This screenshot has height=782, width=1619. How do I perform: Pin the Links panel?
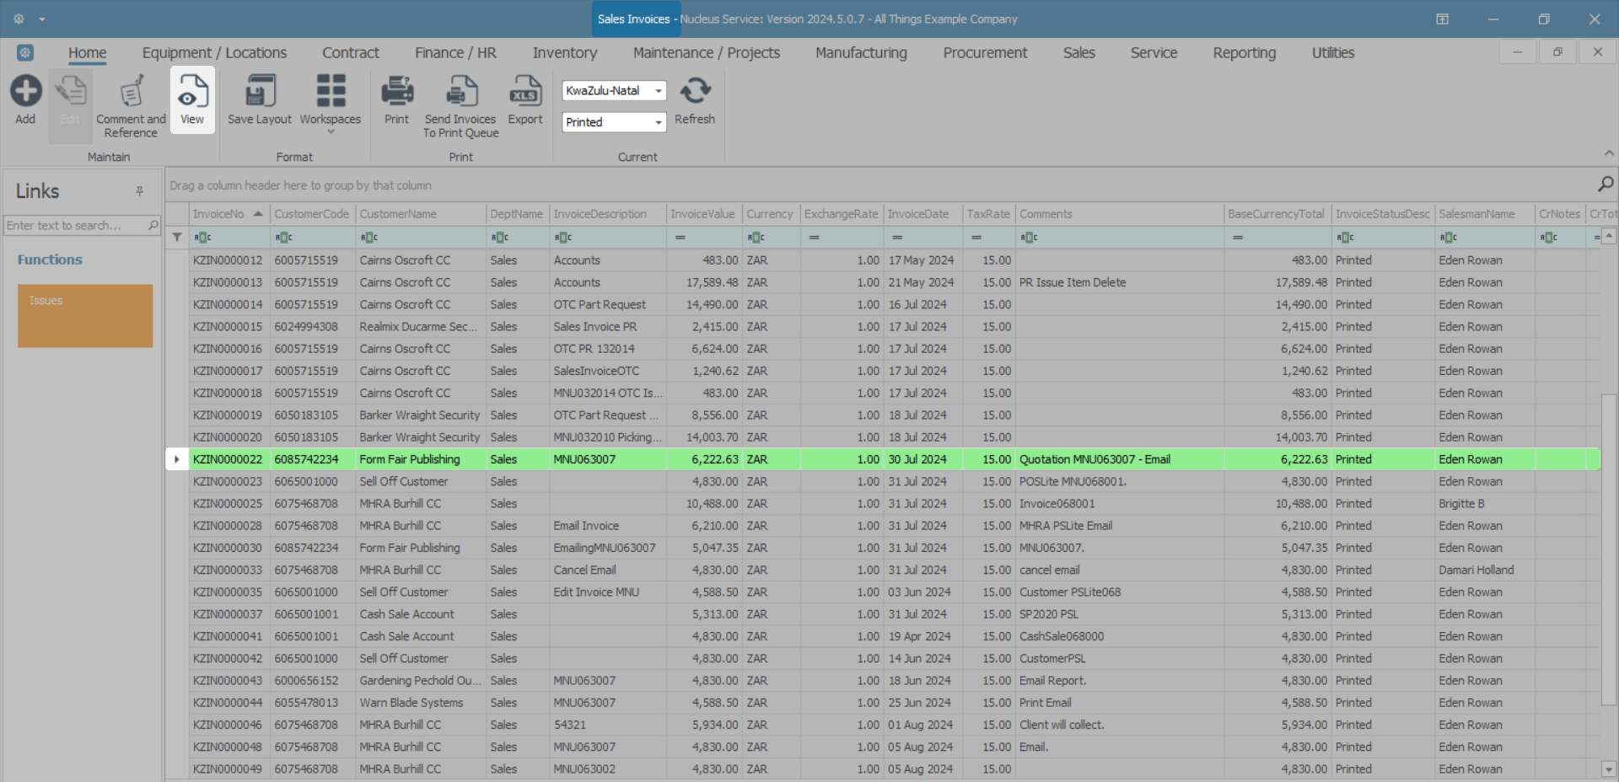140,191
